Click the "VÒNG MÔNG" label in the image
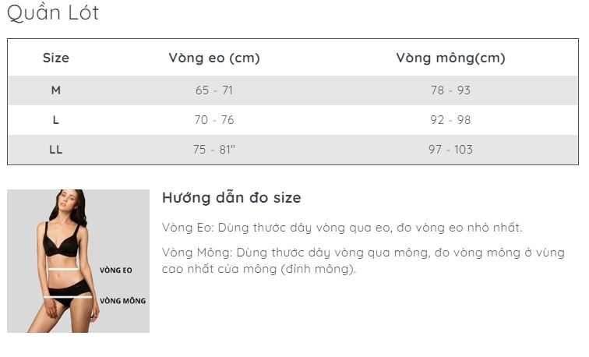The image size is (589, 357). point(122,300)
